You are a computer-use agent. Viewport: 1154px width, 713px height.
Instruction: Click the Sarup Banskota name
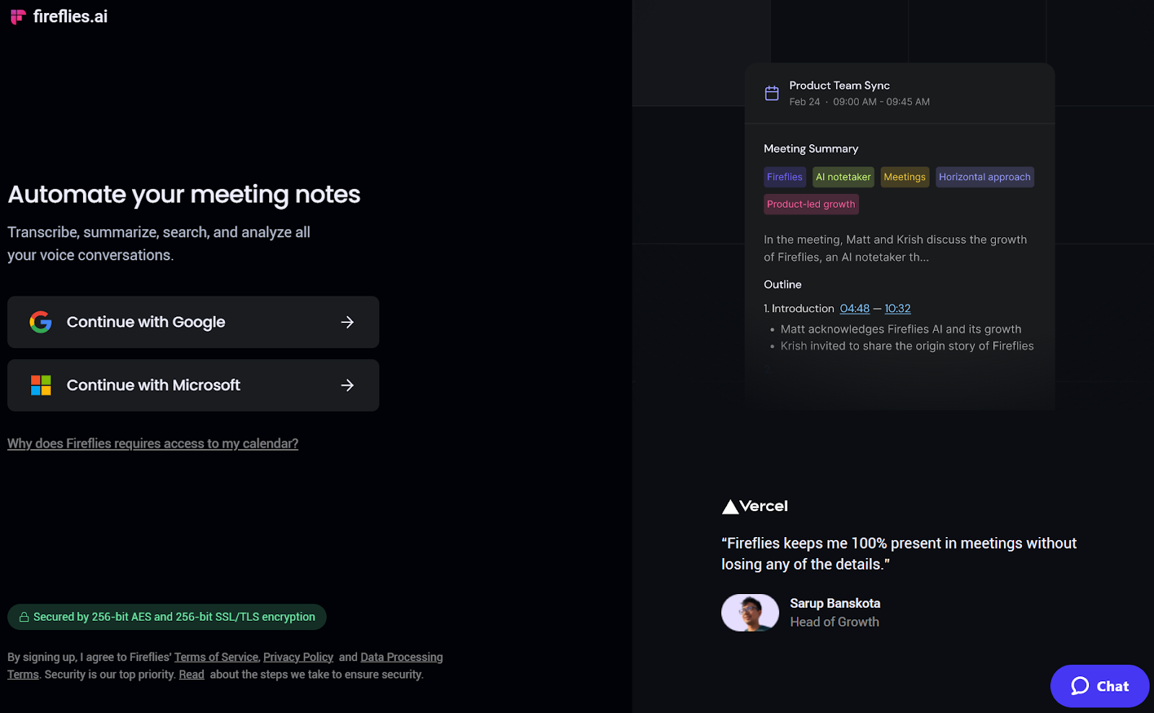[835, 603]
